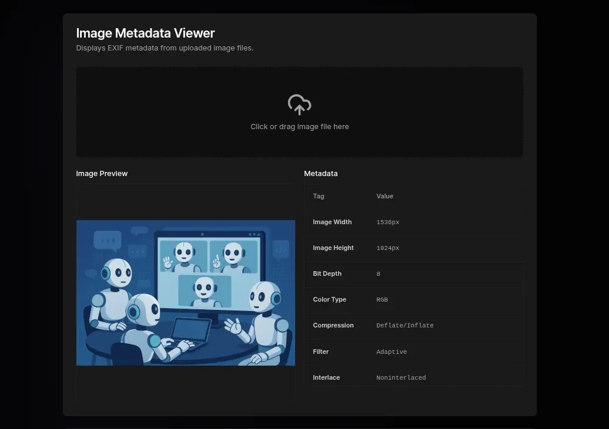Click the Filter value Adaptive
Screen dimensions: 609x429
(x=391, y=352)
